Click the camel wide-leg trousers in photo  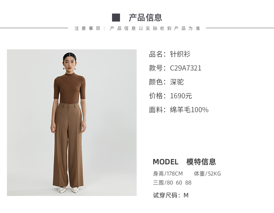pyautogui.click(x=68, y=145)
